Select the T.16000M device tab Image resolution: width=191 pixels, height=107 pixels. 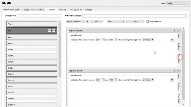pyautogui.click(x=51, y=10)
